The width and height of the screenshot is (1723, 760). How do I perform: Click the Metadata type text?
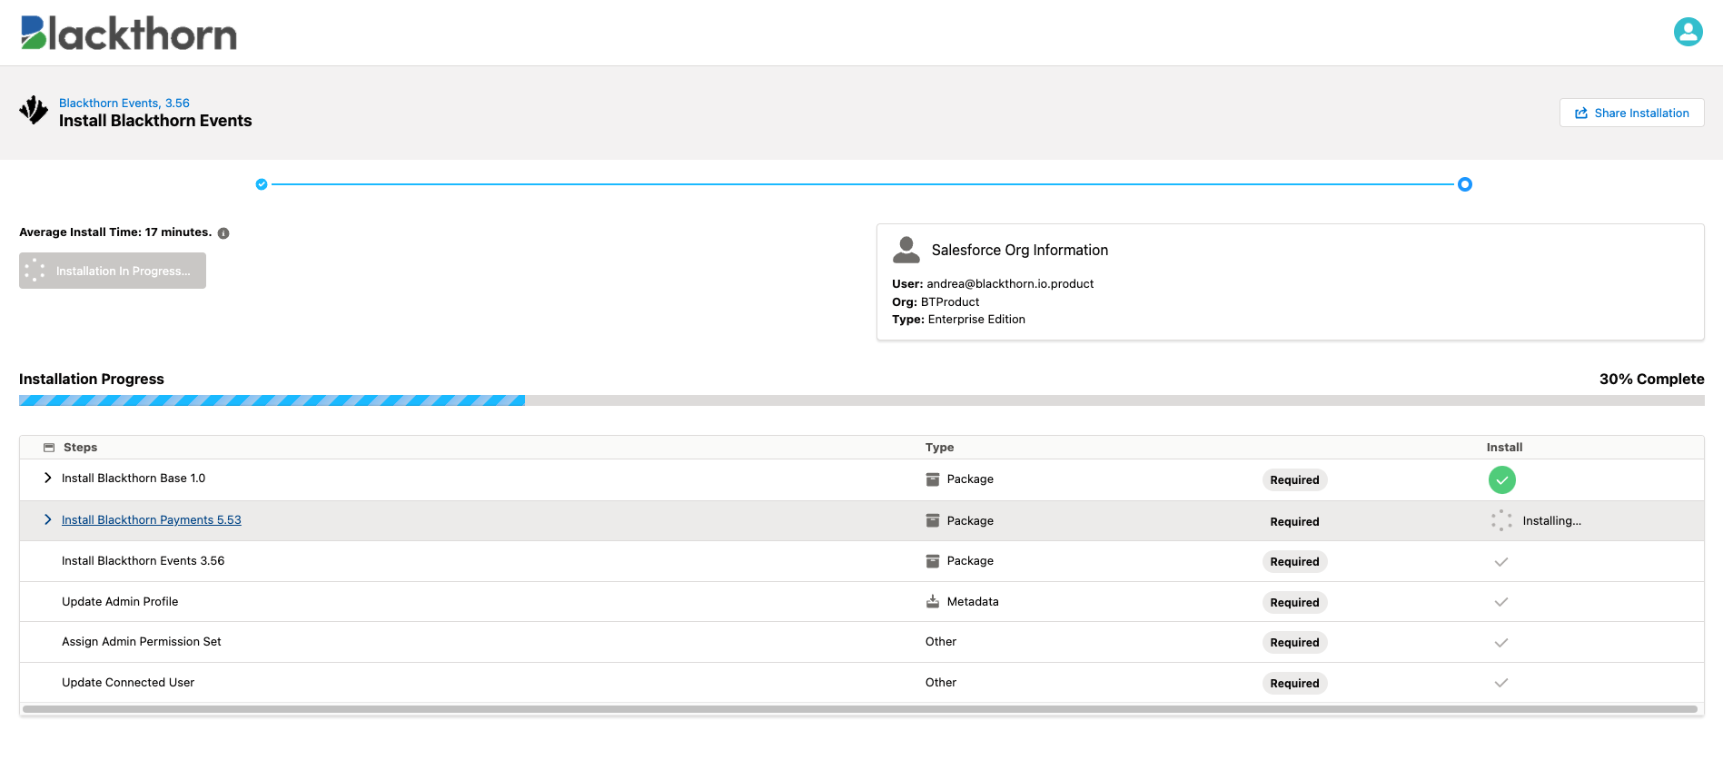click(x=973, y=602)
